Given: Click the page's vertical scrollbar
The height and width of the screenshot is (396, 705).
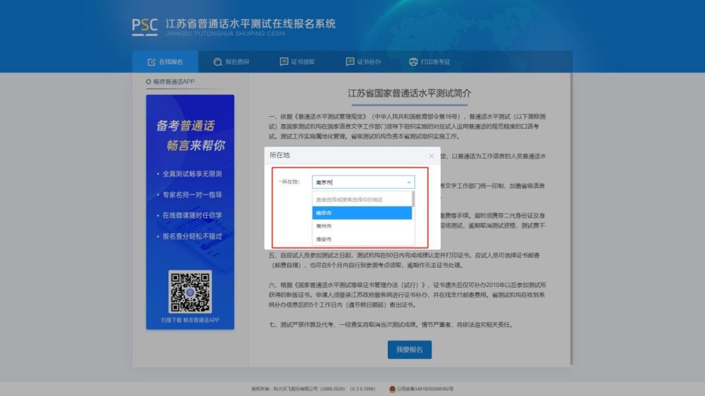Looking at the screenshot, I should (571, 219).
